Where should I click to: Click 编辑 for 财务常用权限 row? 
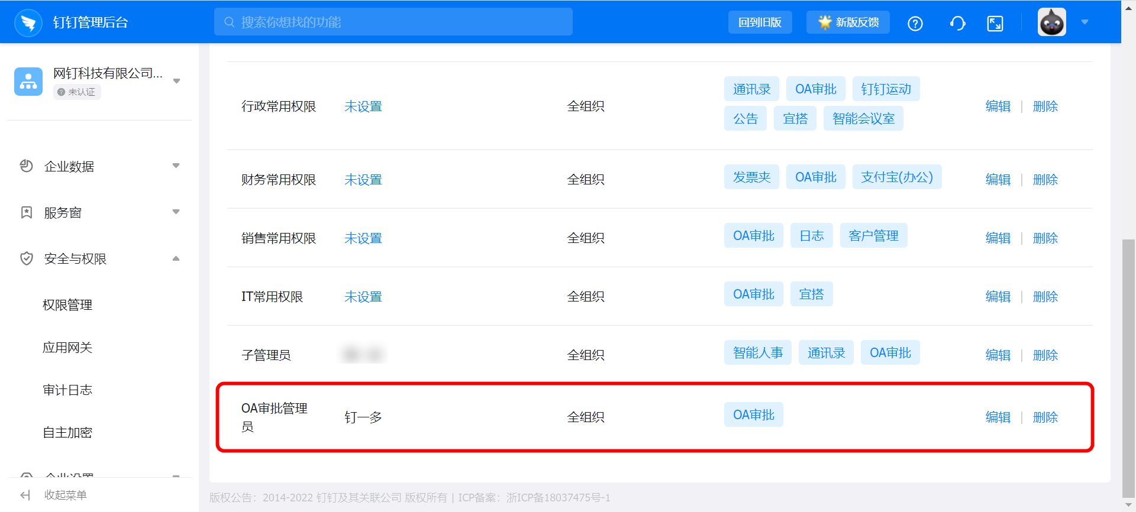tap(998, 180)
